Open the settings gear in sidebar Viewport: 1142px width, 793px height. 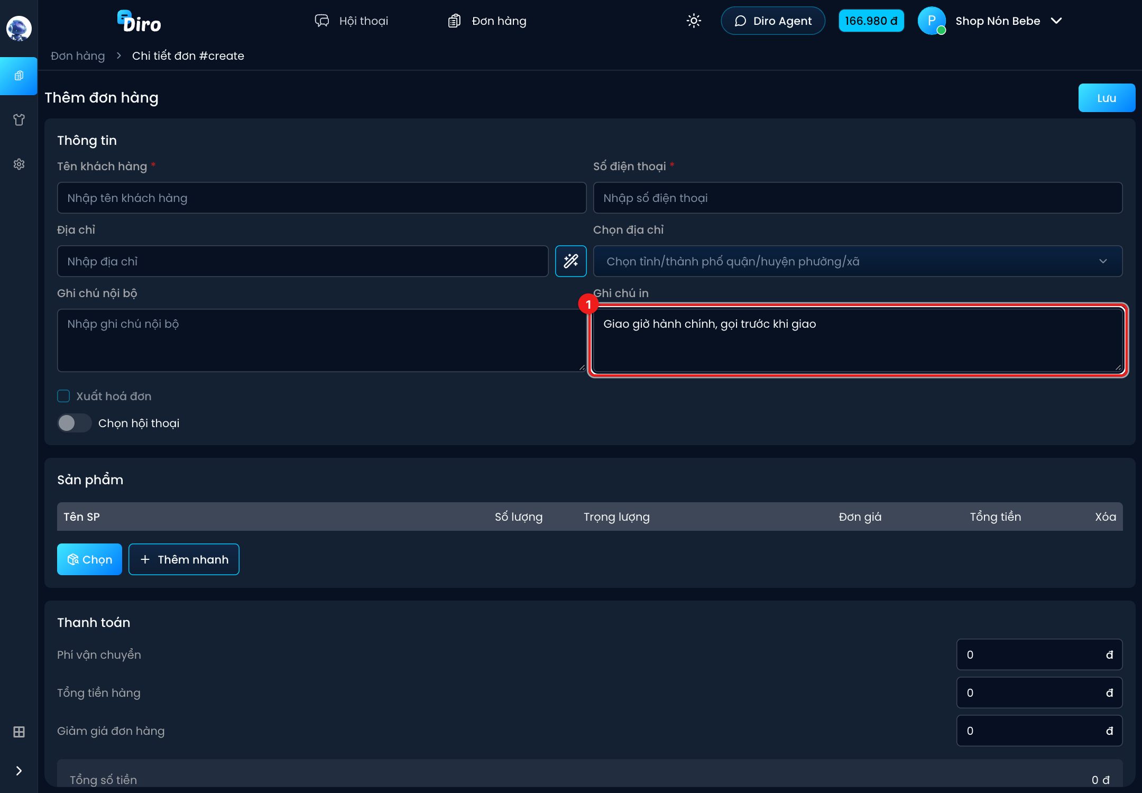point(19,164)
